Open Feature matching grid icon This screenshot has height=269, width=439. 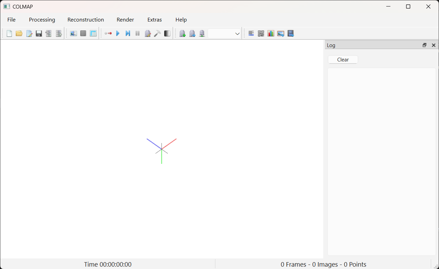[x=83, y=33]
